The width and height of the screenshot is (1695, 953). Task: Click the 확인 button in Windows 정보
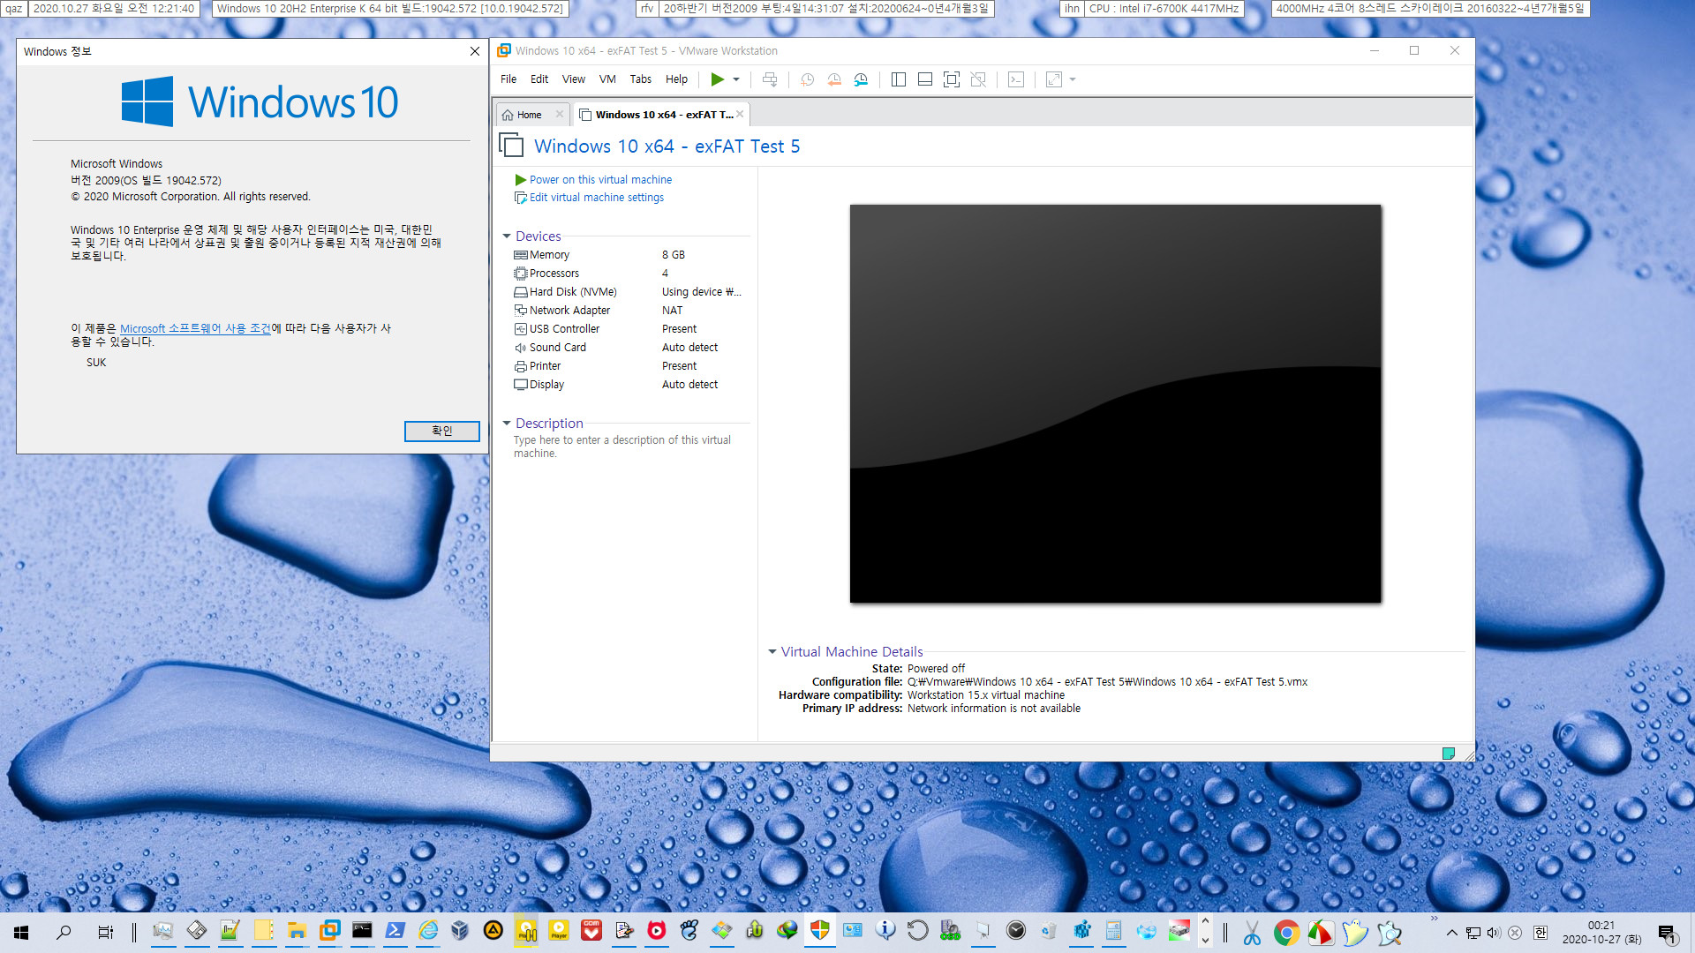441,431
